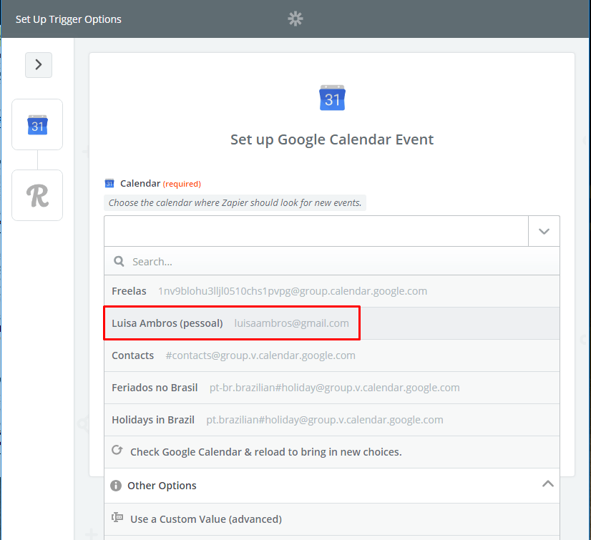Collapse the Other Options section chevron

[x=547, y=484]
